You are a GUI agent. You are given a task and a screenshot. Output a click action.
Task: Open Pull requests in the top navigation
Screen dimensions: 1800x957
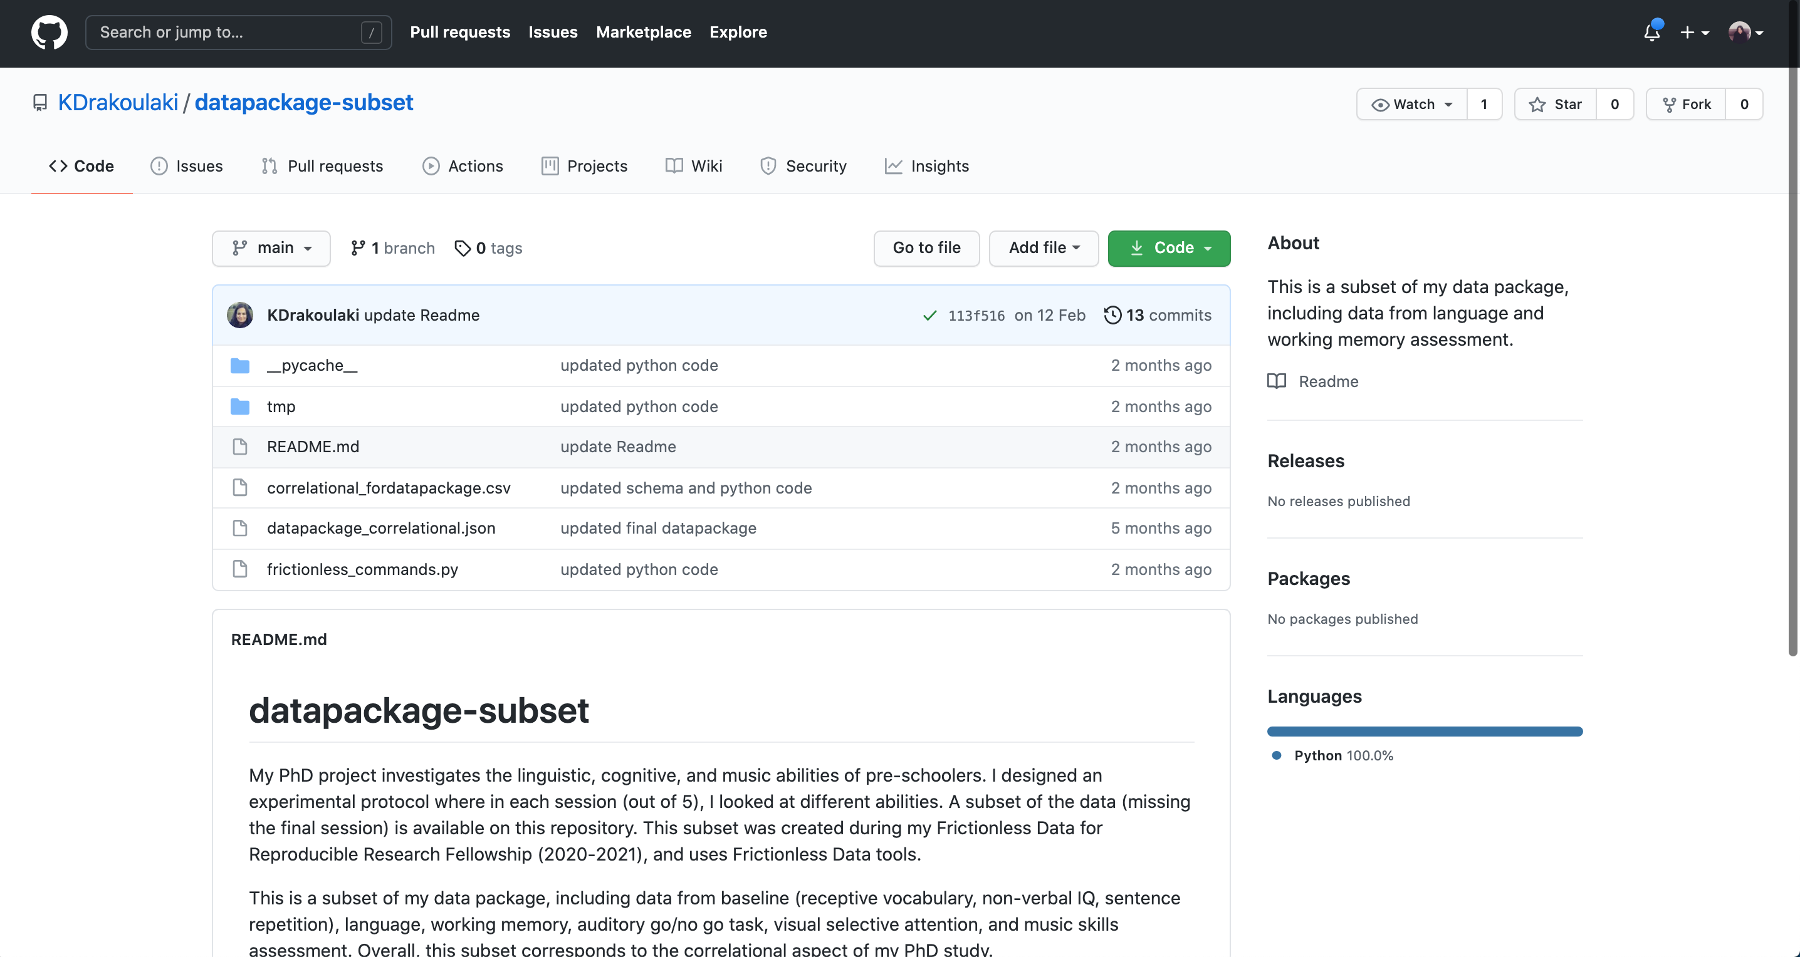pos(460,32)
